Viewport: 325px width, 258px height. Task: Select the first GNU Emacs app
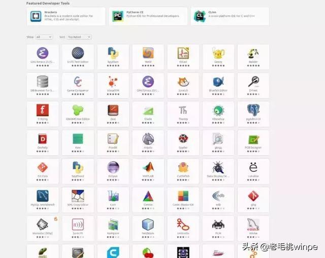click(x=43, y=57)
